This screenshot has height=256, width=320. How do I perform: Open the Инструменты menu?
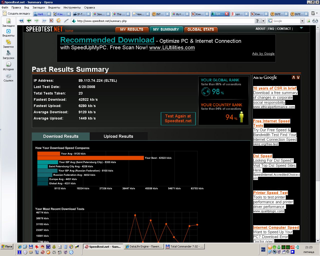[x=72, y=7]
